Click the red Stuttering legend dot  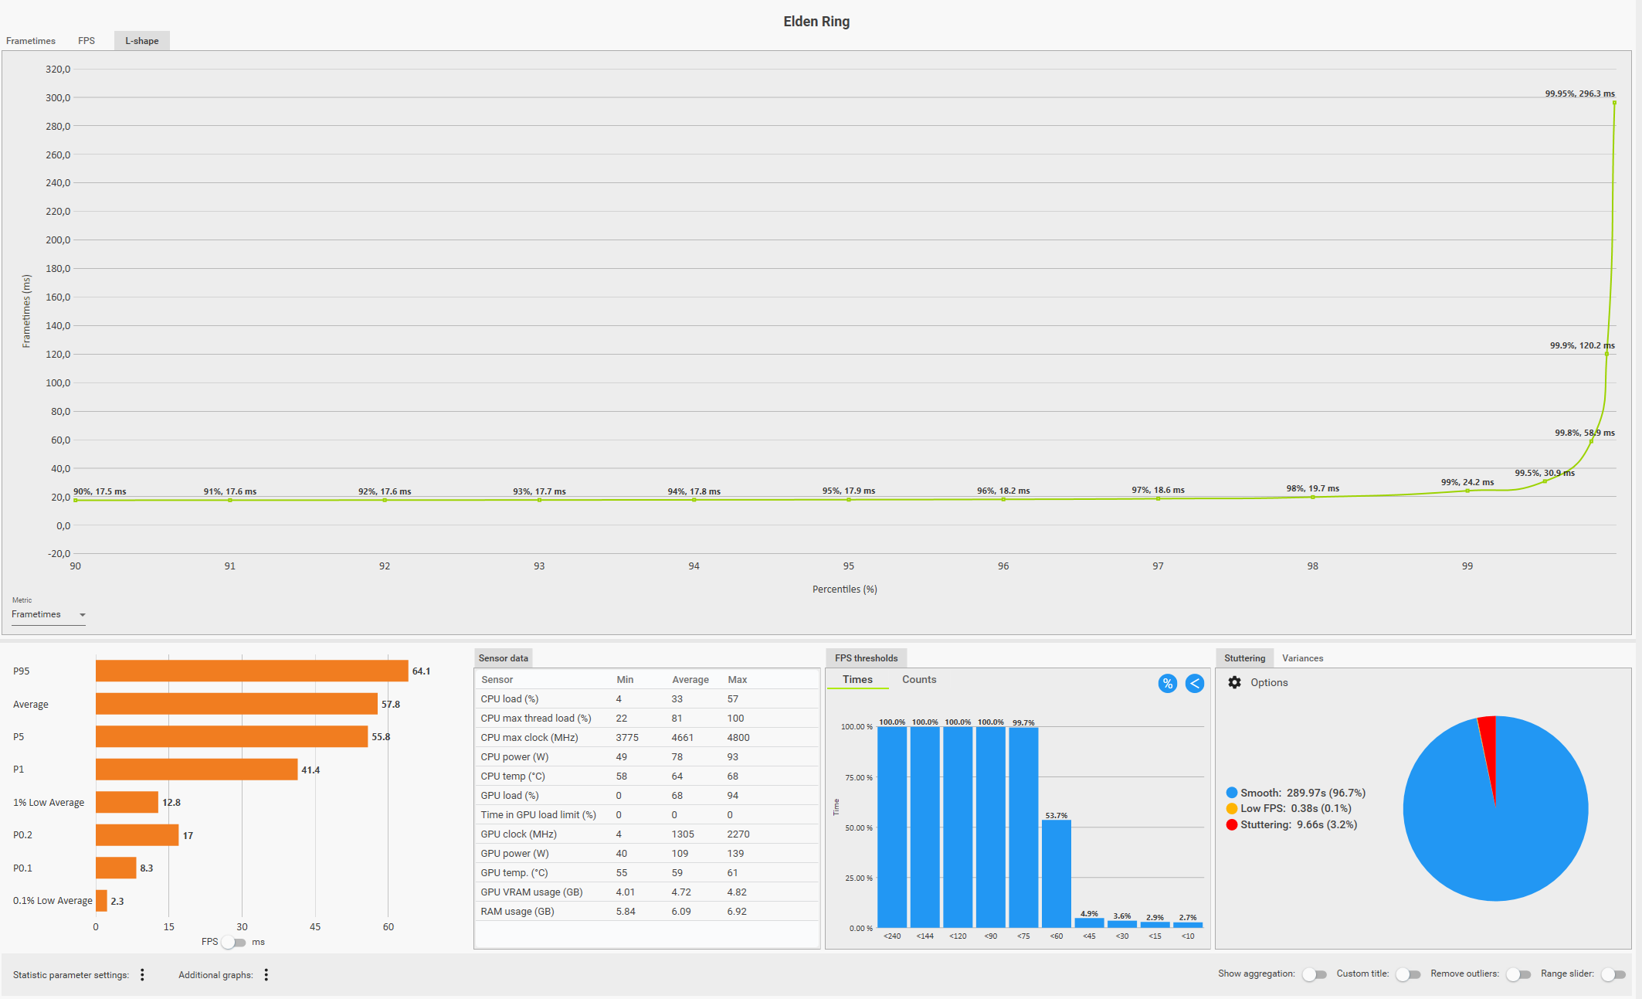(1231, 824)
